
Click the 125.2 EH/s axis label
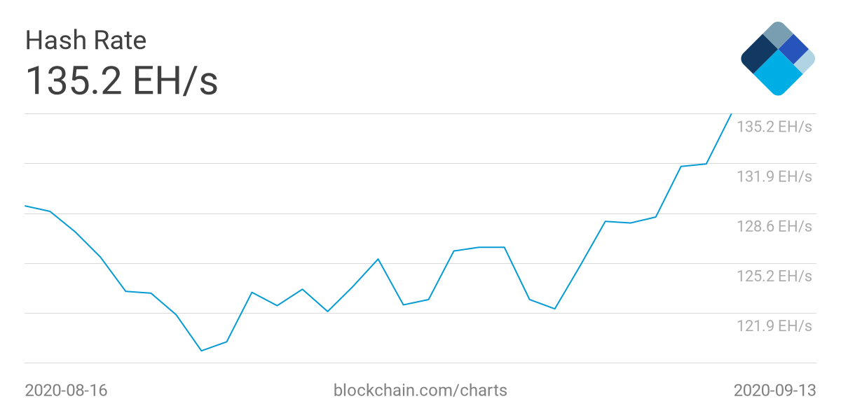click(774, 276)
